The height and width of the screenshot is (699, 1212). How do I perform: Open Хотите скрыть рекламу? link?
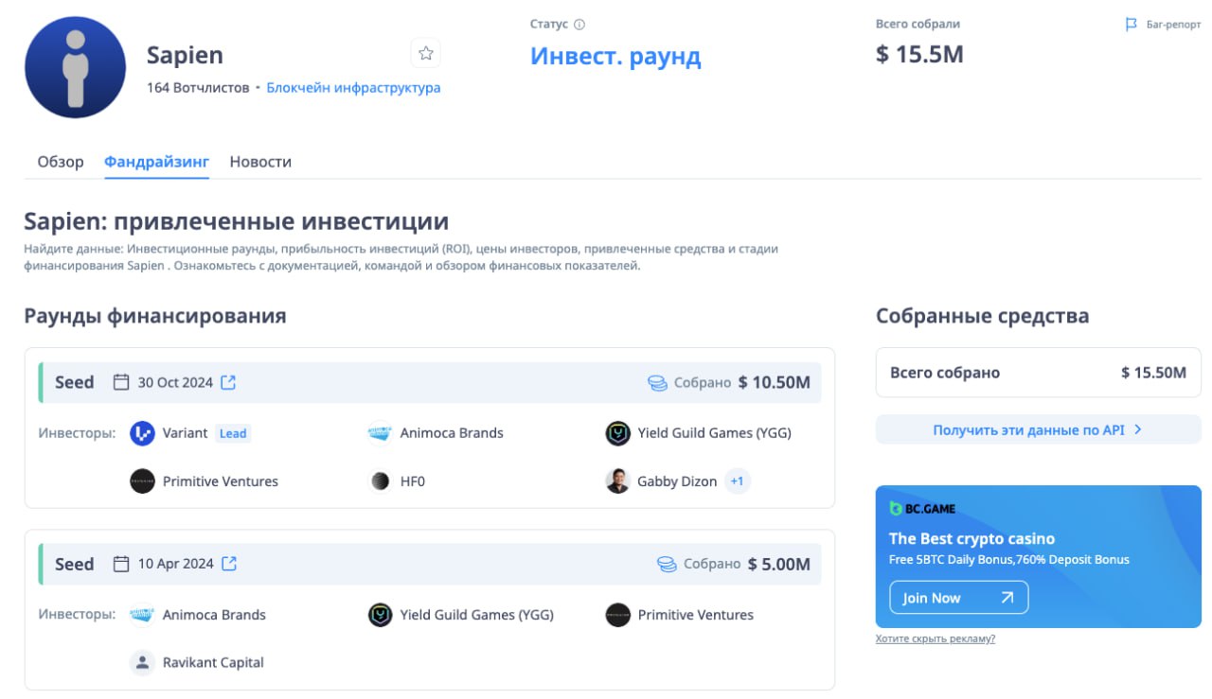[936, 639]
